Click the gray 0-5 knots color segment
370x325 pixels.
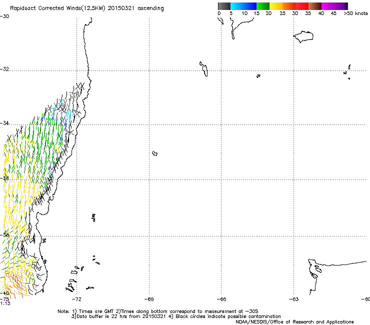click(224, 6)
